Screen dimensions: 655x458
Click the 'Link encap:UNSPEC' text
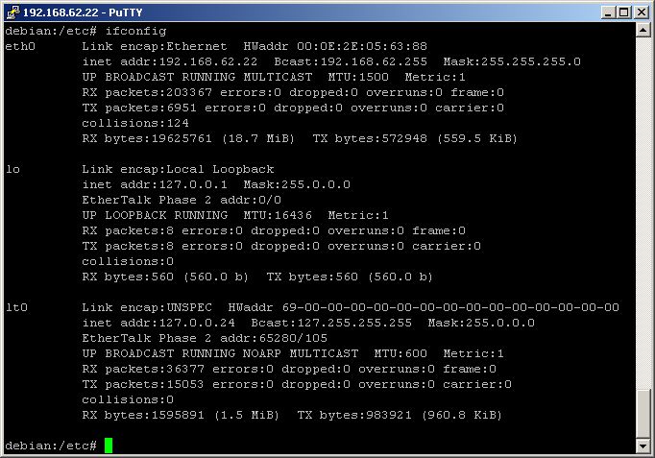click(x=147, y=307)
